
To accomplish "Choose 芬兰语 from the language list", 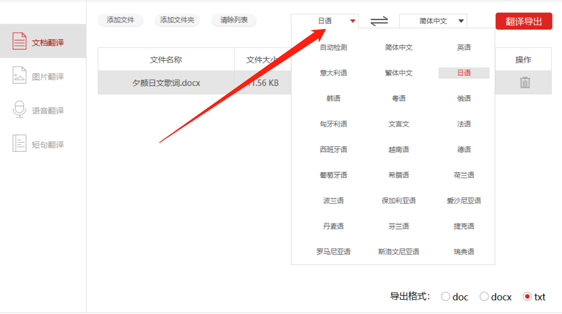I will click(399, 226).
